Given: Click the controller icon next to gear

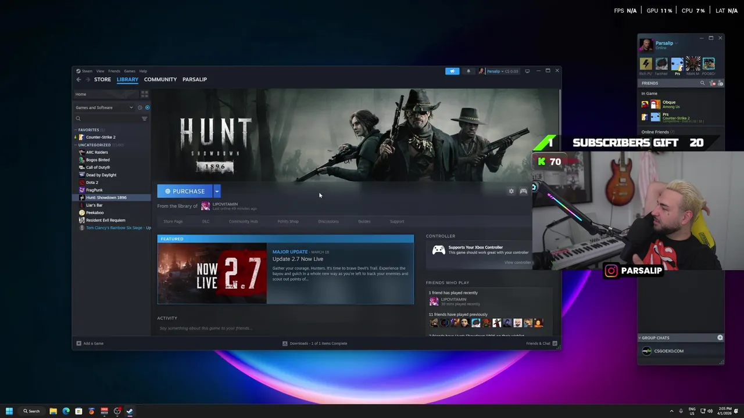Looking at the screenshot, I should [x=524, y=191].
